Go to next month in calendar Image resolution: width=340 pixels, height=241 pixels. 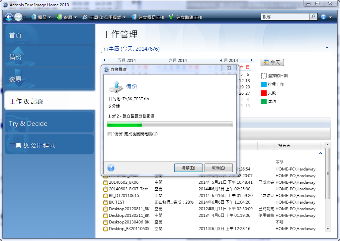tap(252, 60)
